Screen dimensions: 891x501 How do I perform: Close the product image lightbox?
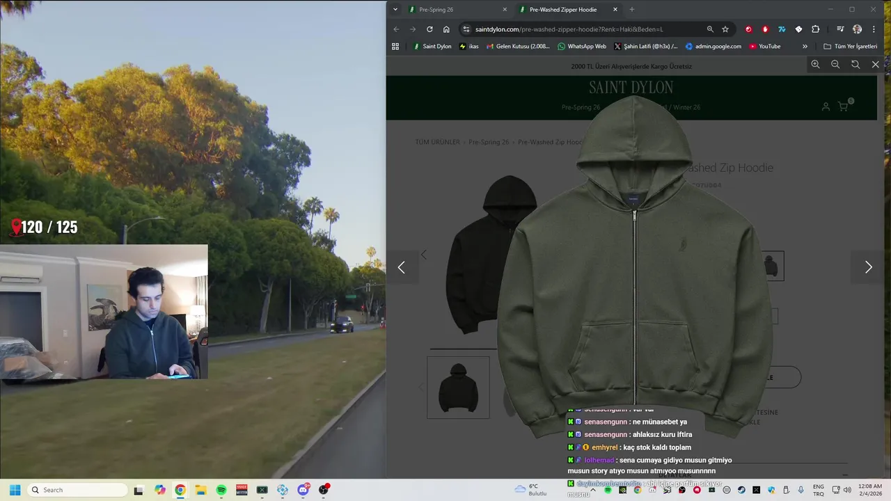click(876, 64)
